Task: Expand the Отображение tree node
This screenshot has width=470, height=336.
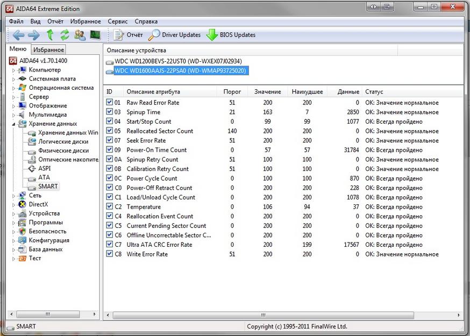Action: click(x=13, y=106)
